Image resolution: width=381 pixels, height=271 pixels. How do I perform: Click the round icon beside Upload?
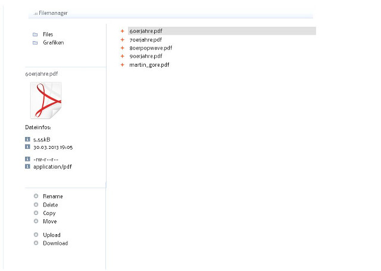[36, 235]
